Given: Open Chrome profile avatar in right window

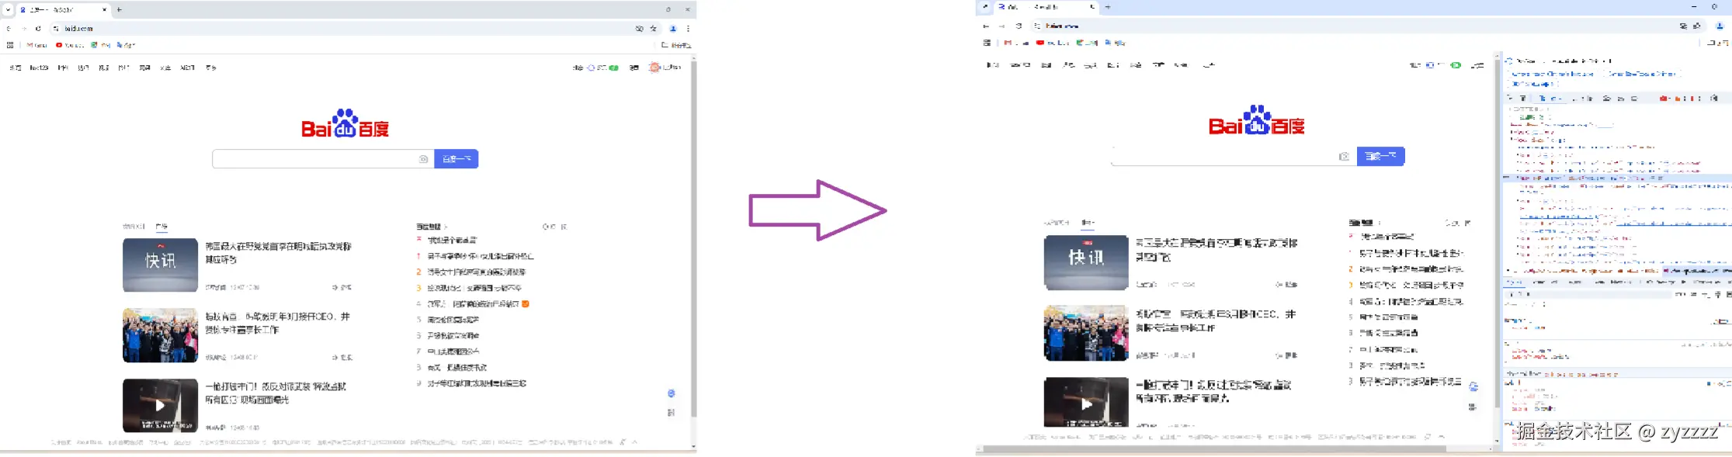Looking at the screenshot, I should click(x=1719, y=26).
